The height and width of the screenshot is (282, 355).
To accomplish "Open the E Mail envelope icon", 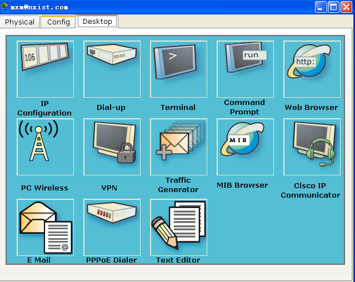I will coord(46,227).
